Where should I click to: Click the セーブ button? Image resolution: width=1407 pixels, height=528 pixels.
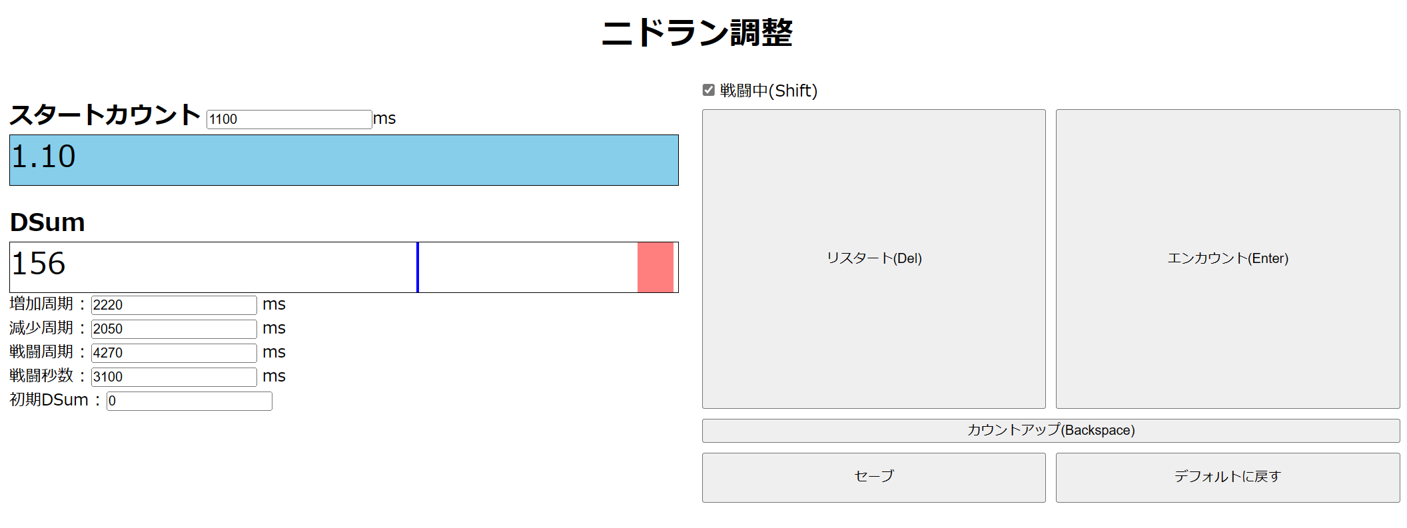point(873,477)
